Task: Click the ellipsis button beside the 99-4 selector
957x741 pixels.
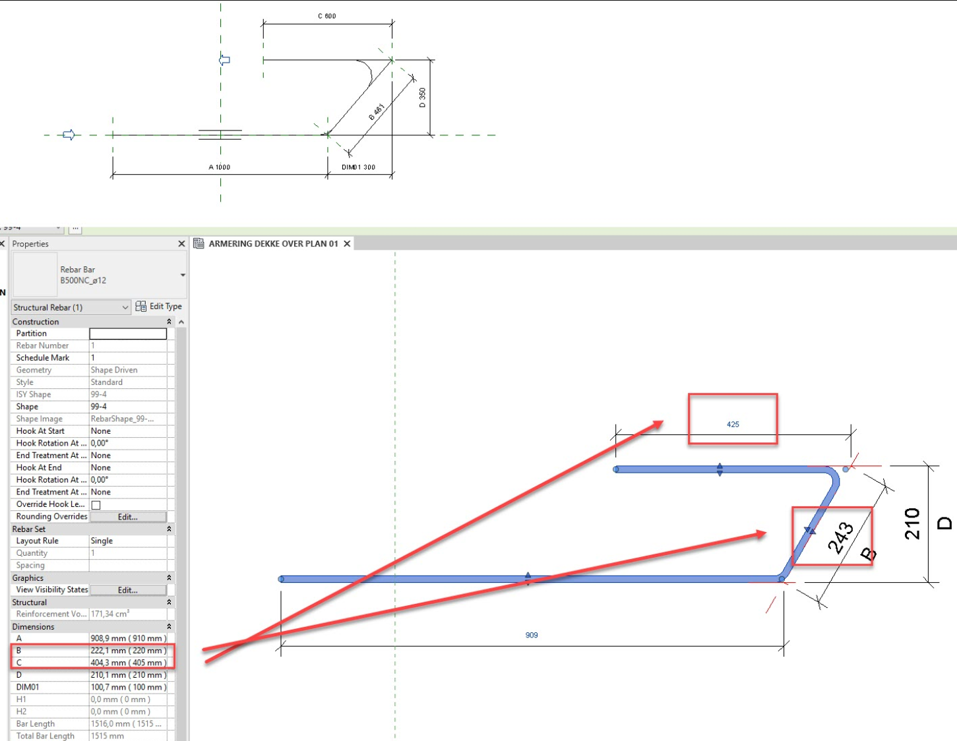Action: pos(75,228)
